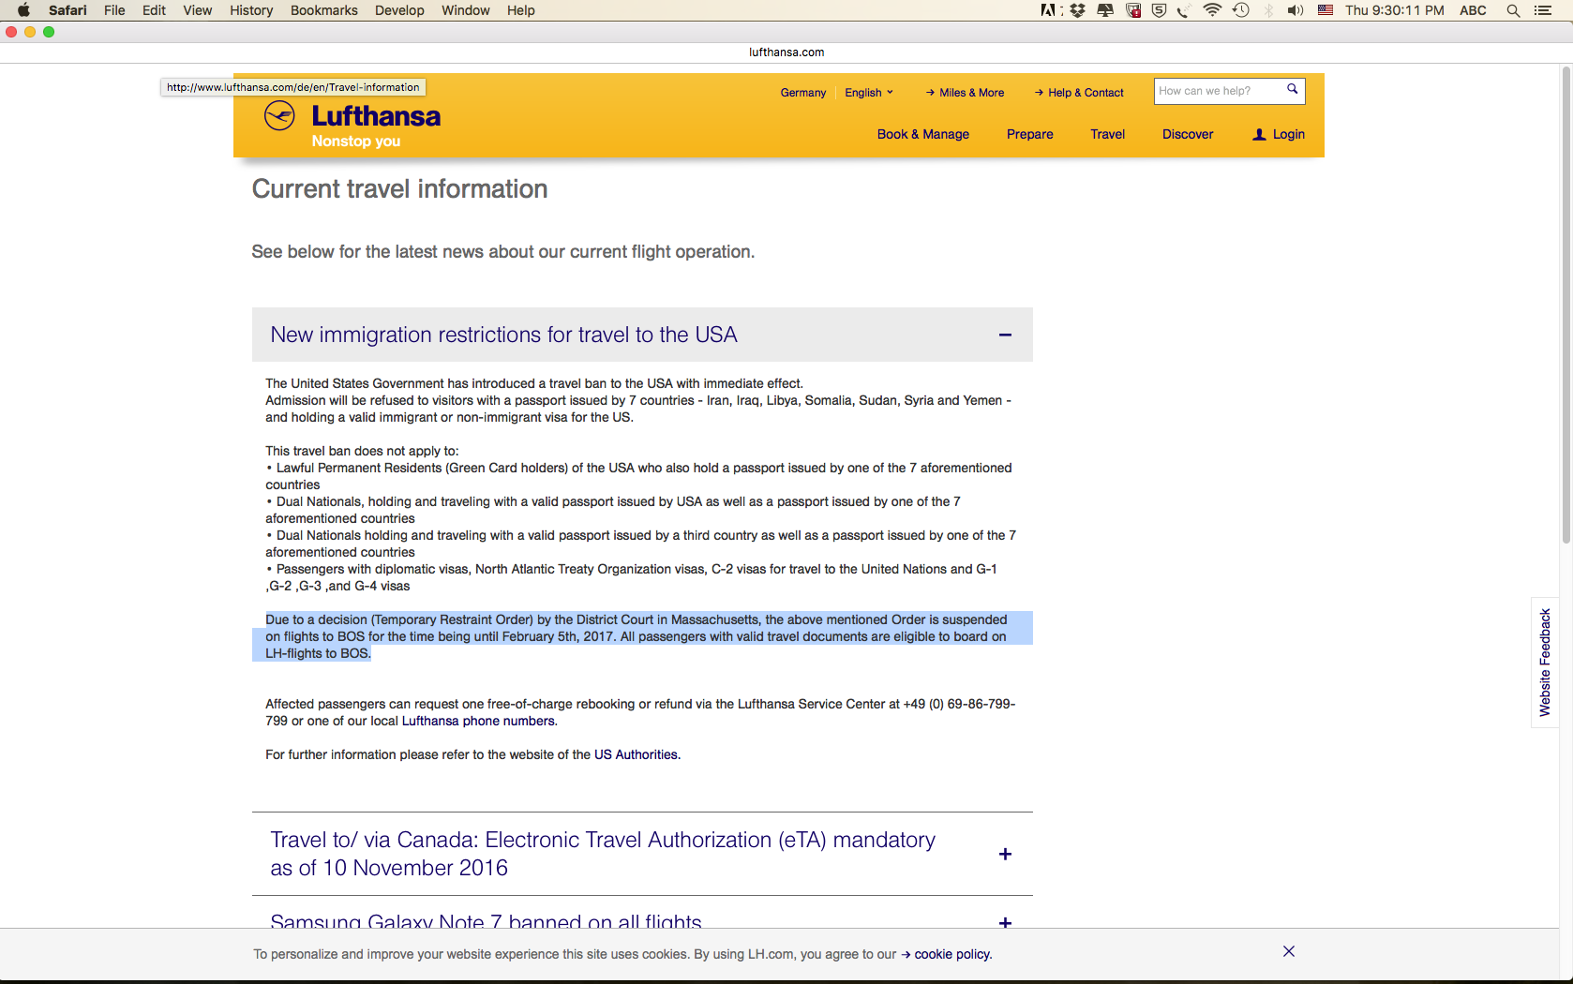
Task: Open Spotlight search in menu bar
Action: coord(1513,10)
